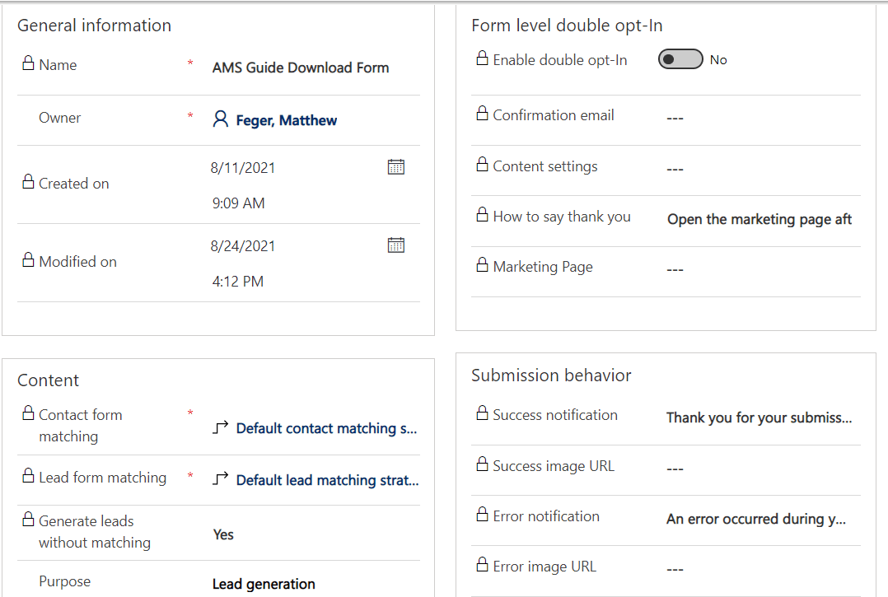Click the Success notification message text
Viewport: 888px width, 597px height.
coord(758,417)
